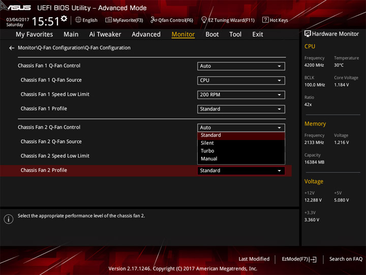Choose Turbo in the open profile list

click(241, 151)
